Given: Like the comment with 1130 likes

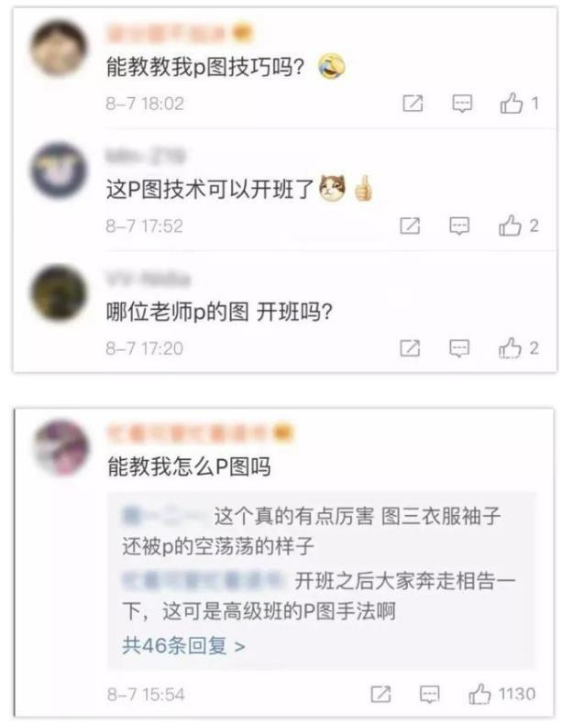Looking at the screenshot, I should tap(479, 693).
